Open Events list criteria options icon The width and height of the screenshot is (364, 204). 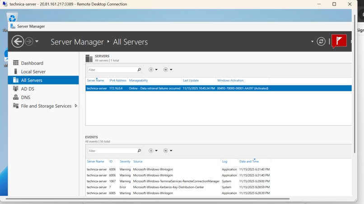pyautogui.click(x=151, y=151)
